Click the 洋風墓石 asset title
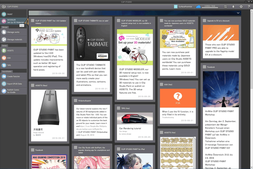 38,130
